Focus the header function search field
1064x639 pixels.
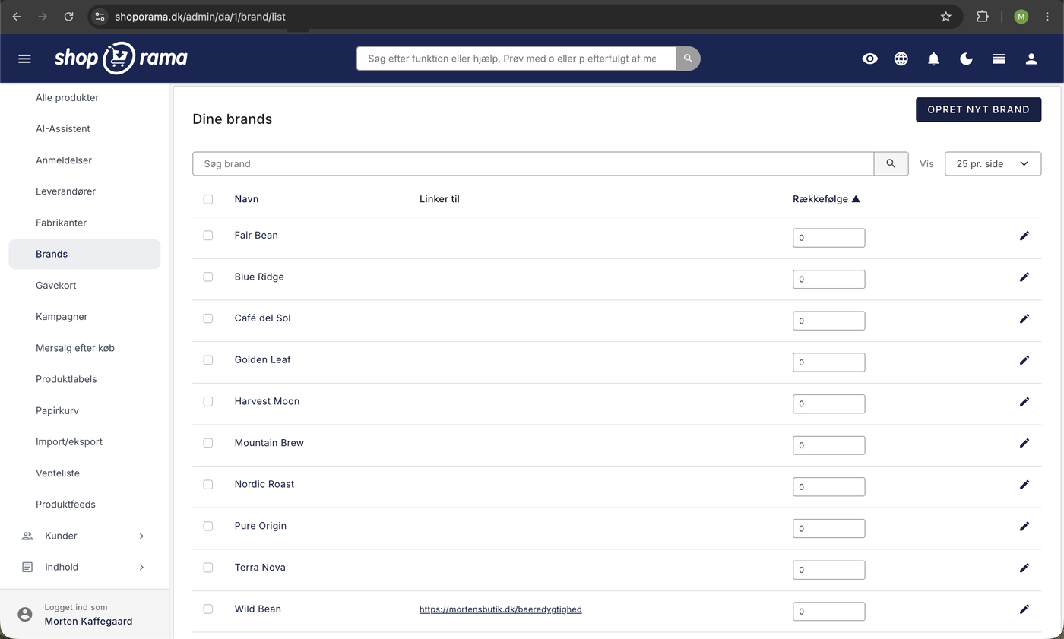(516, 59)
